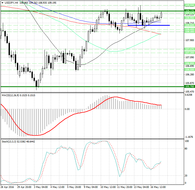Select the 105.700 support level label
195x190 pixels.
190,87
